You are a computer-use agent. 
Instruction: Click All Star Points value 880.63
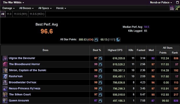click(x=83, y=40)
